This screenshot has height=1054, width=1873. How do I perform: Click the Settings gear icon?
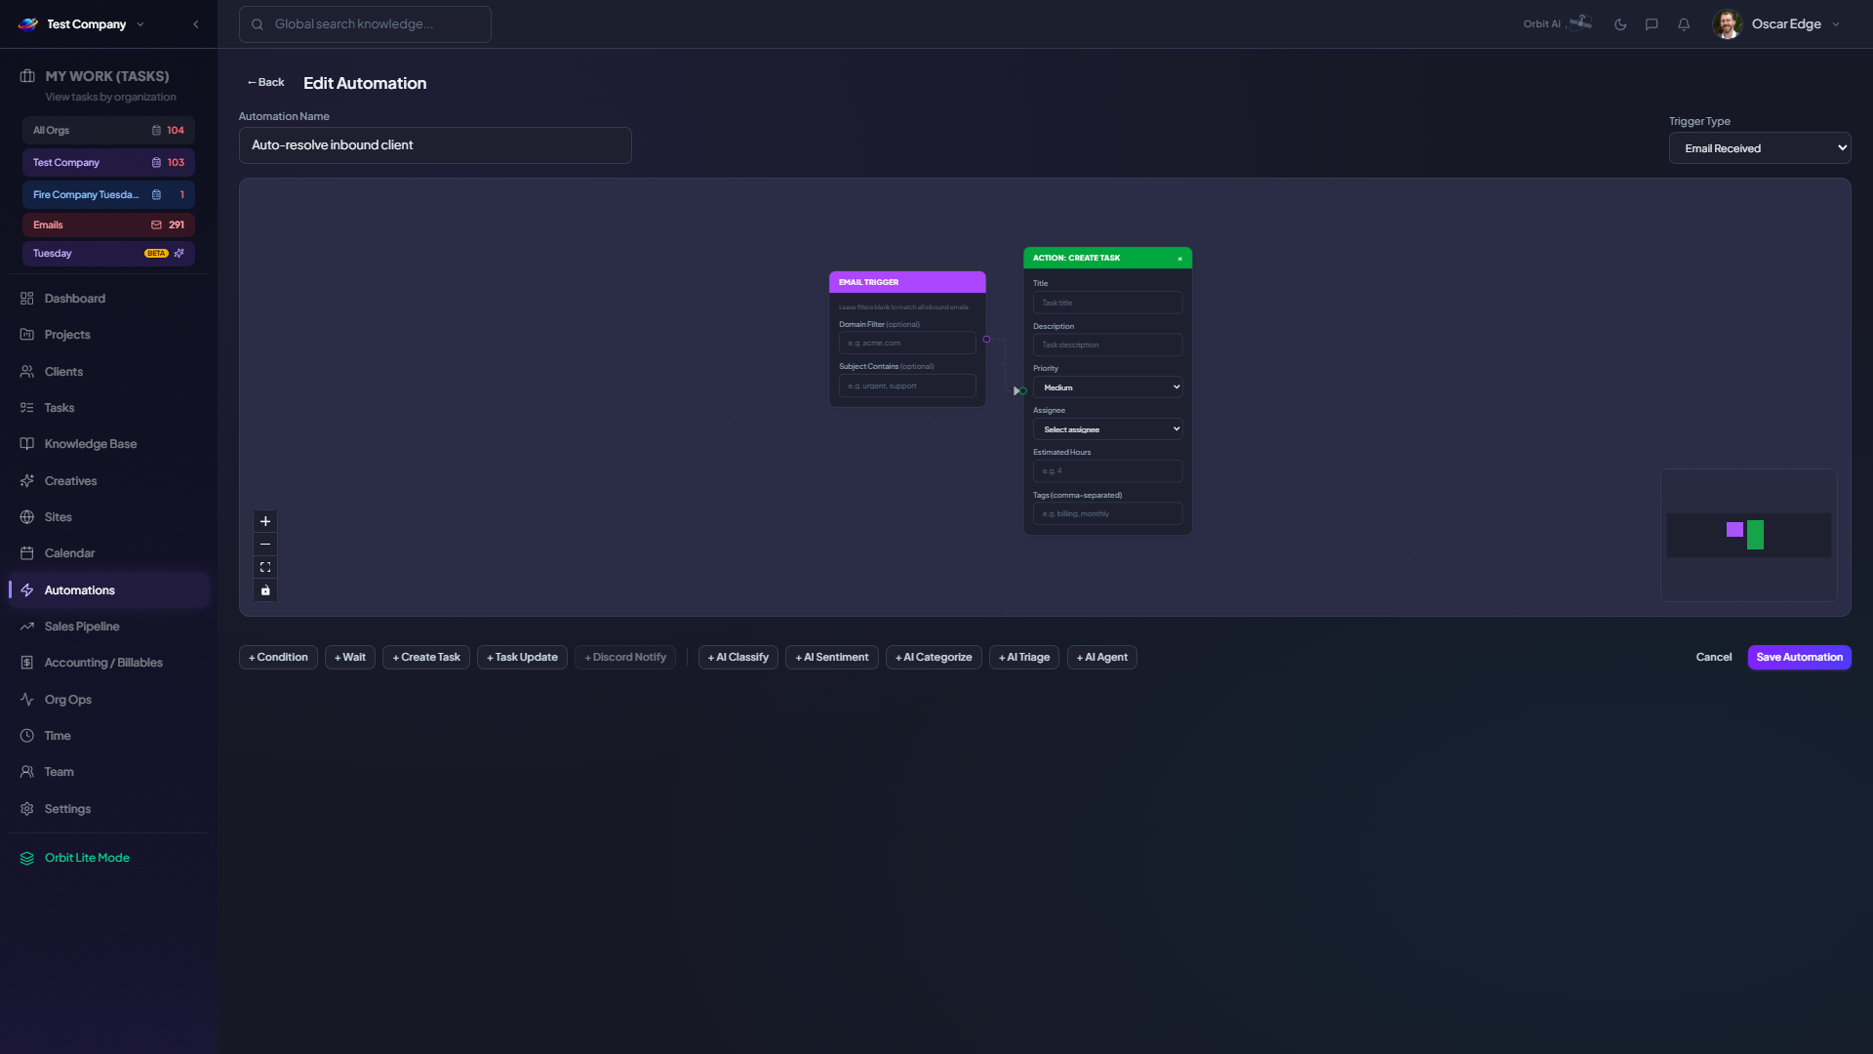[x=27, y=809]
